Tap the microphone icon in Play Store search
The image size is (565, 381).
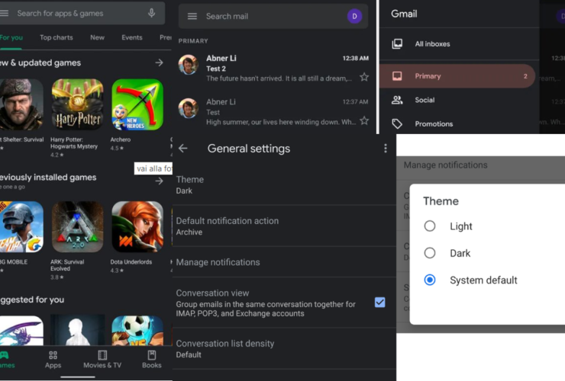point(152,13)
